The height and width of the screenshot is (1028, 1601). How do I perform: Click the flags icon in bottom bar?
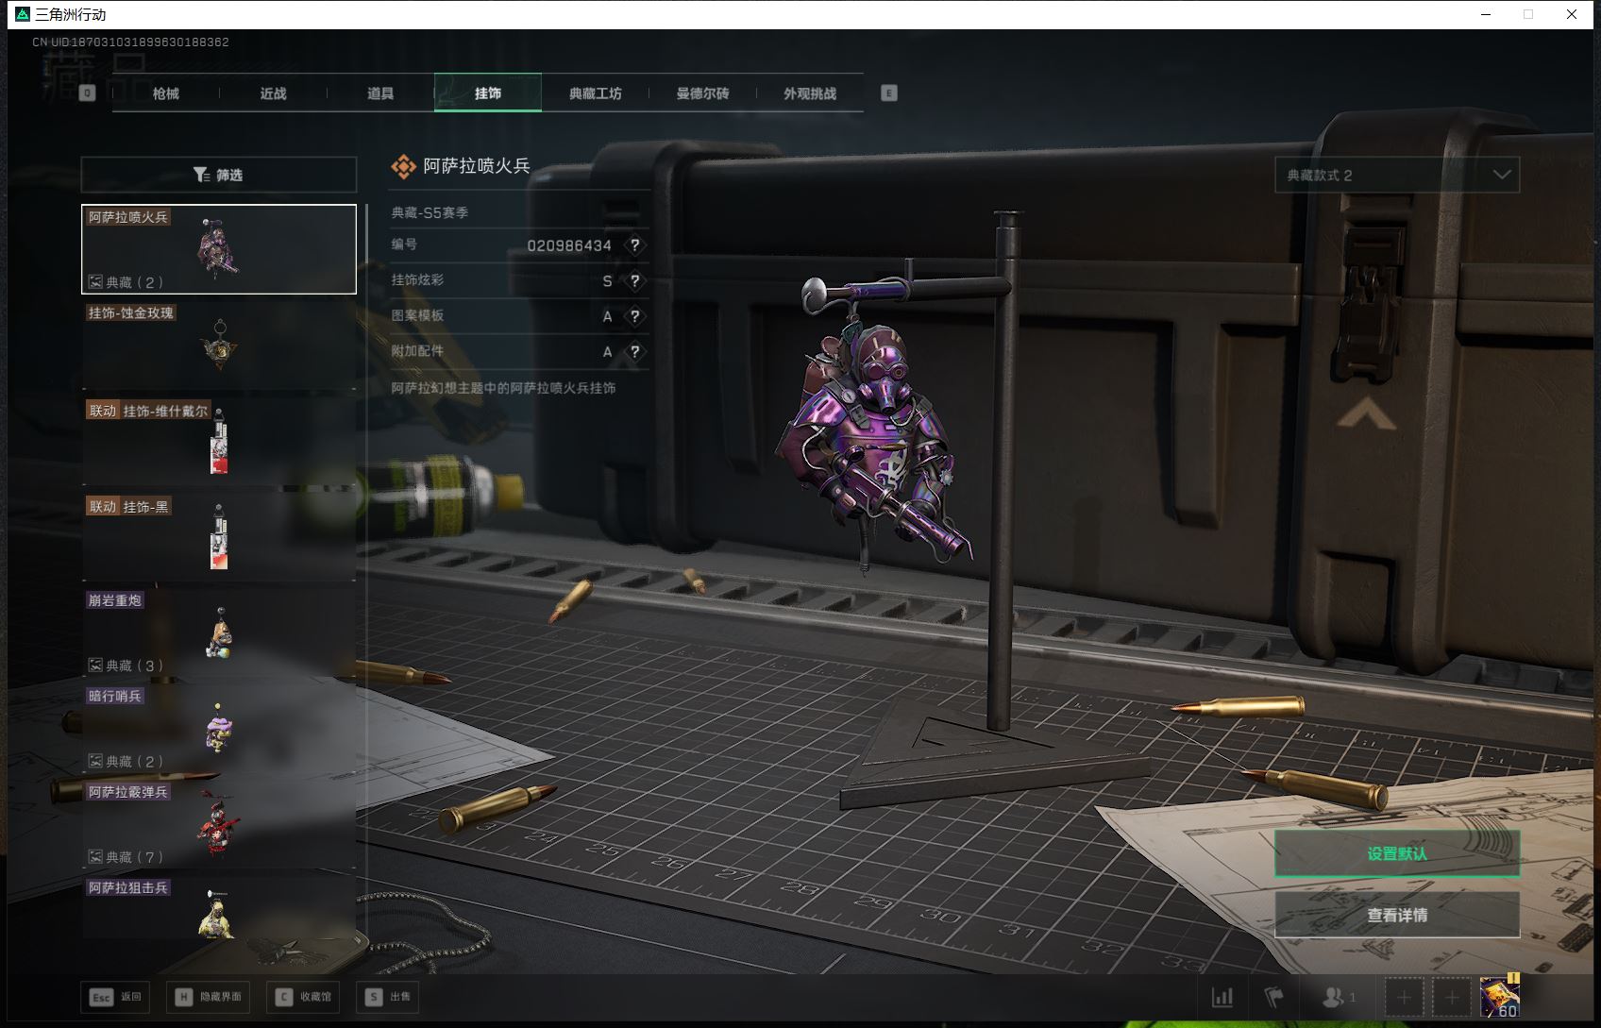point(1273,997)
